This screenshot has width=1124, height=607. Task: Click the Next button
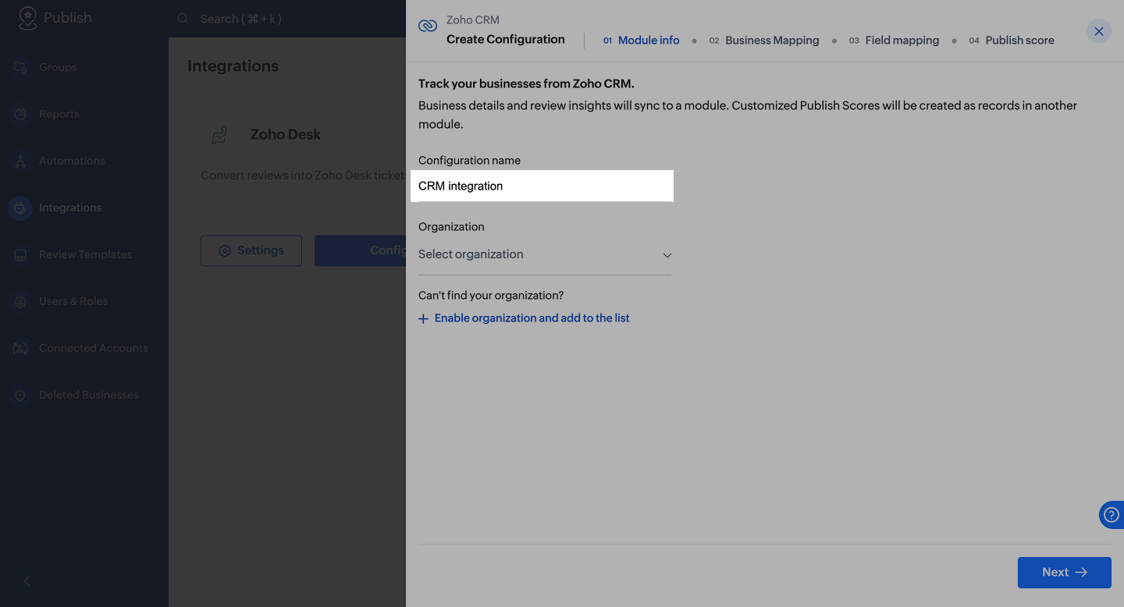click(x=1064, y=573)
